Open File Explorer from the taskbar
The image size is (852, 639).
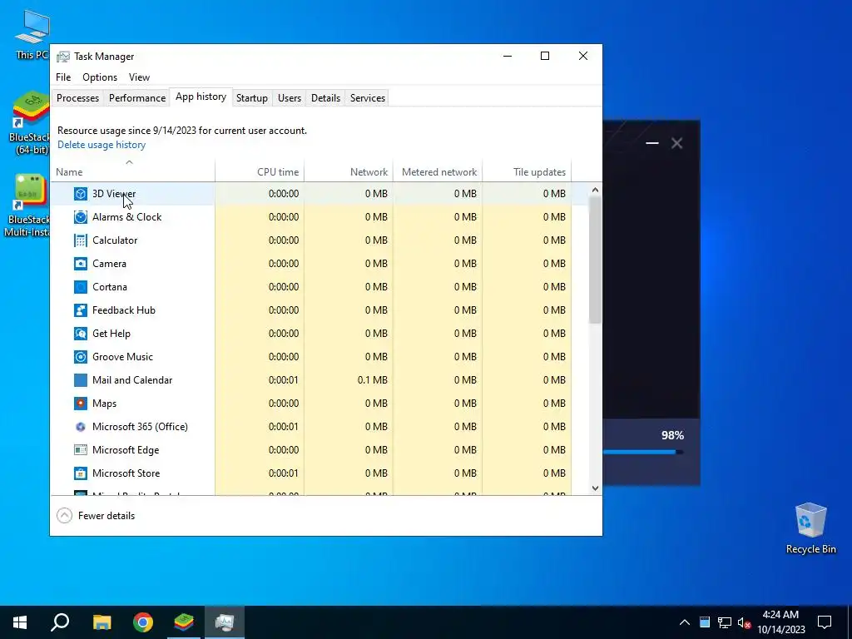click(x=102, y=622)
